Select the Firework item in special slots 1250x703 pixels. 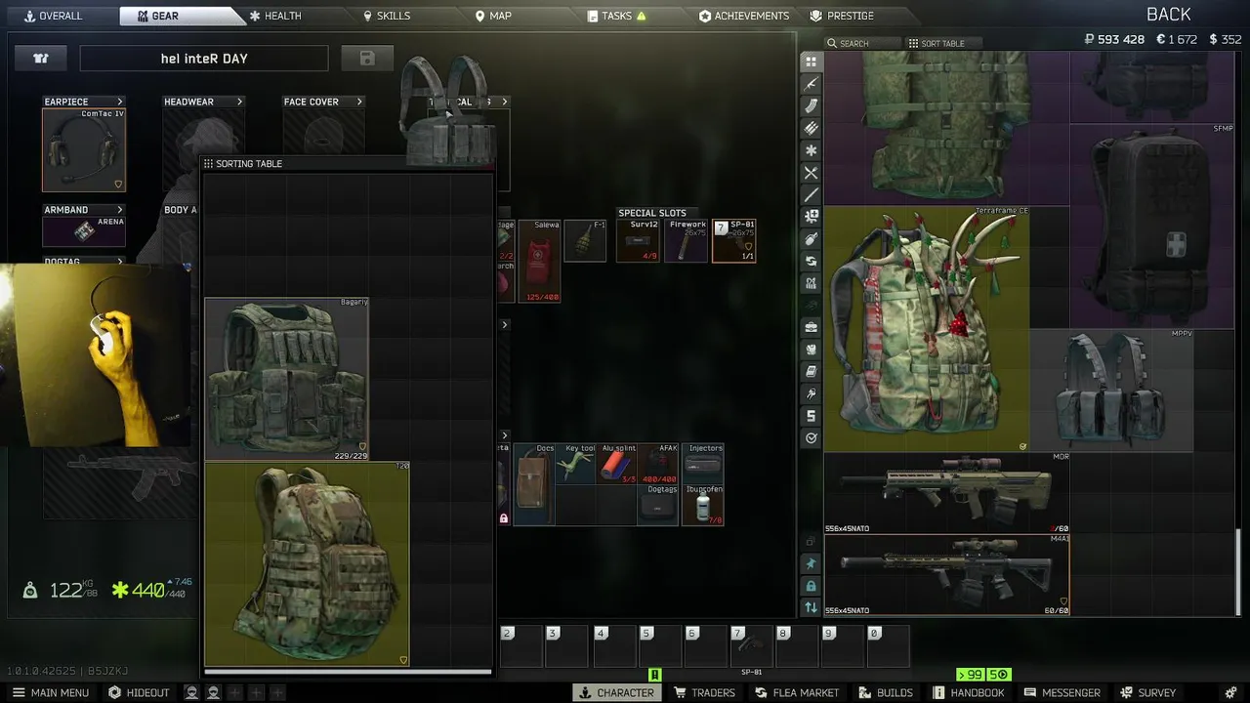click(x=687, y=241)
